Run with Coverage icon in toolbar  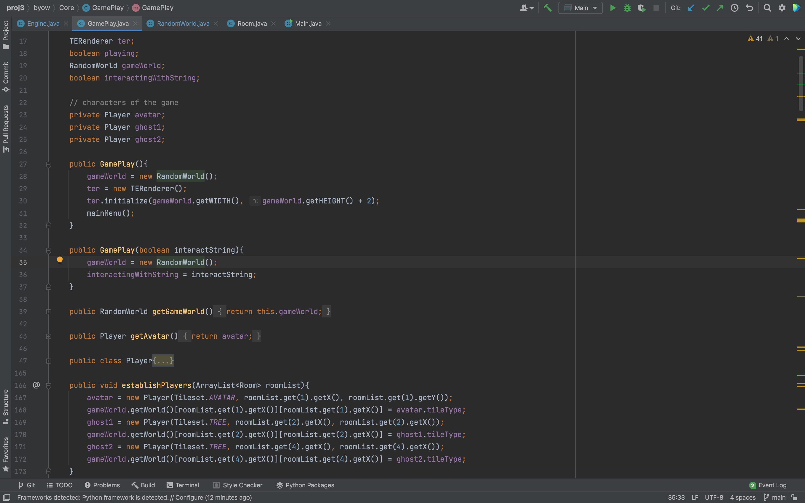pyautogui.click(x=642, y=8)
